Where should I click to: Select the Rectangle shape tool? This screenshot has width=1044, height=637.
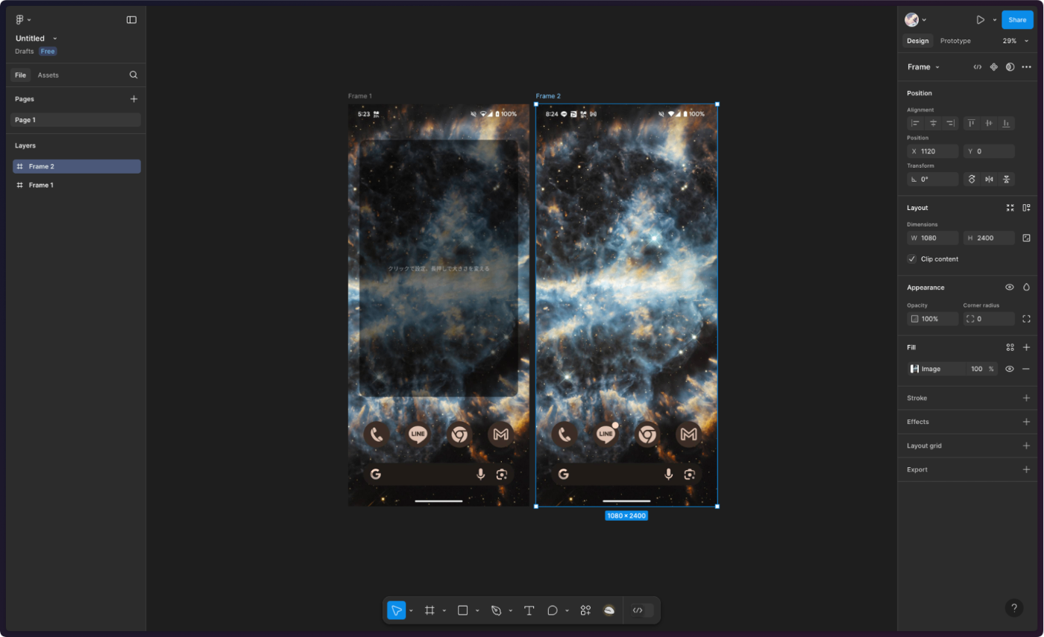(462, 610)
